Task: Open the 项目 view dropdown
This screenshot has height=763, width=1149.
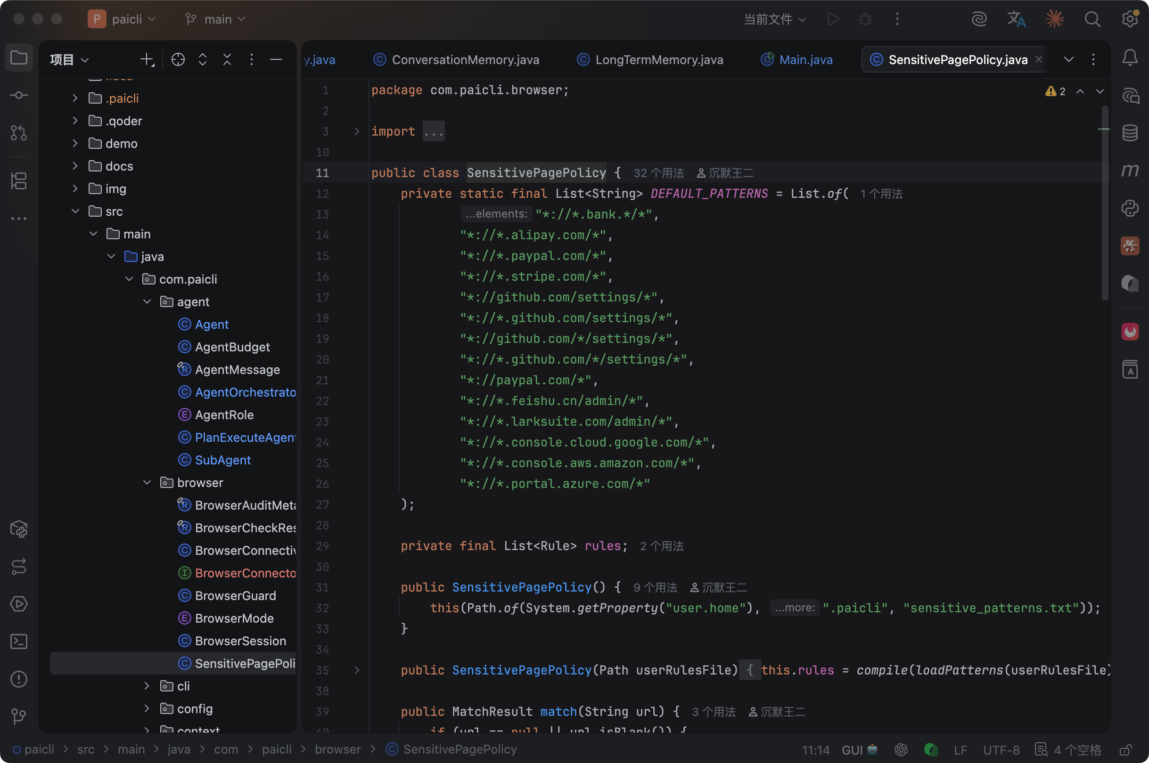Action: [69, 60]
